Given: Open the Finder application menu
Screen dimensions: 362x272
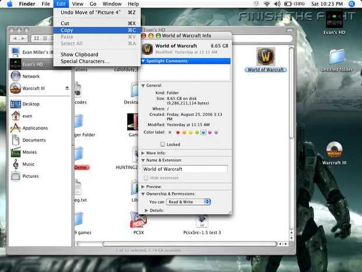Looking at the screenshot, I should click(x=27, y=4).
